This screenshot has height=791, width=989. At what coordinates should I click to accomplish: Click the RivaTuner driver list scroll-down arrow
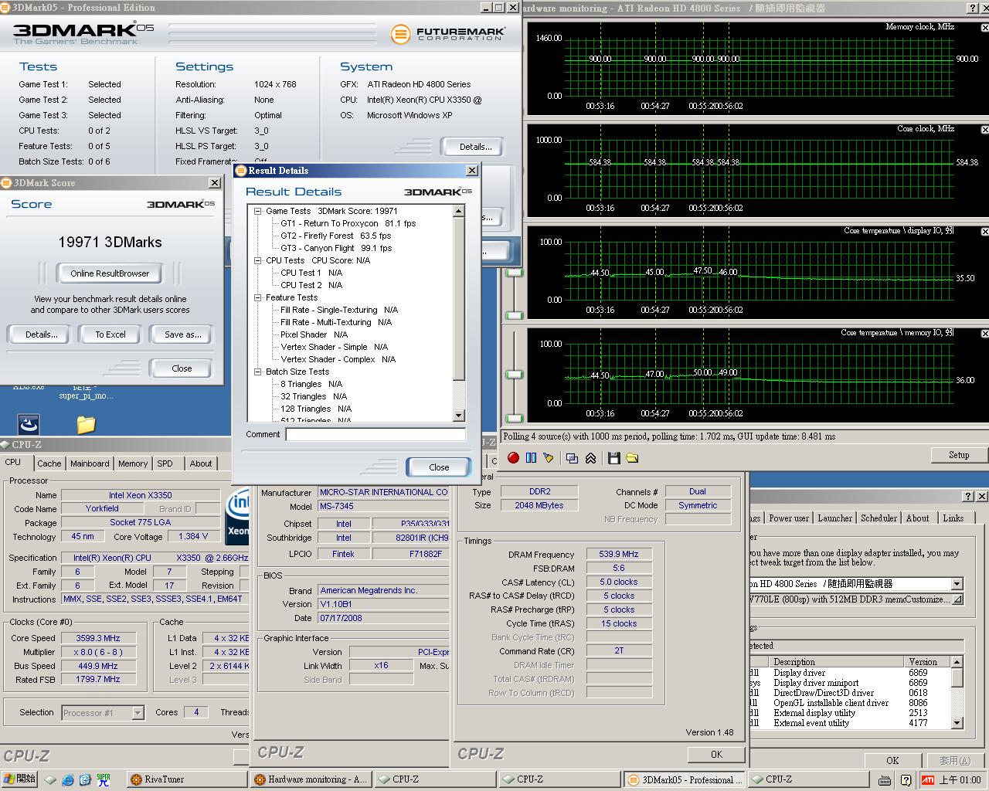pyautogui.click(x=957, y=723)
